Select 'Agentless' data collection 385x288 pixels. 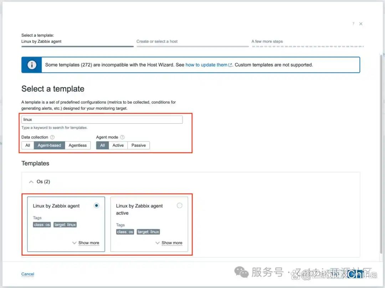[78, 145]
